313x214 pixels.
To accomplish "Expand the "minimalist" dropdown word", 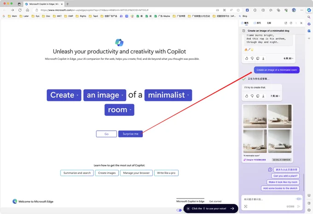I will point(168,95).
